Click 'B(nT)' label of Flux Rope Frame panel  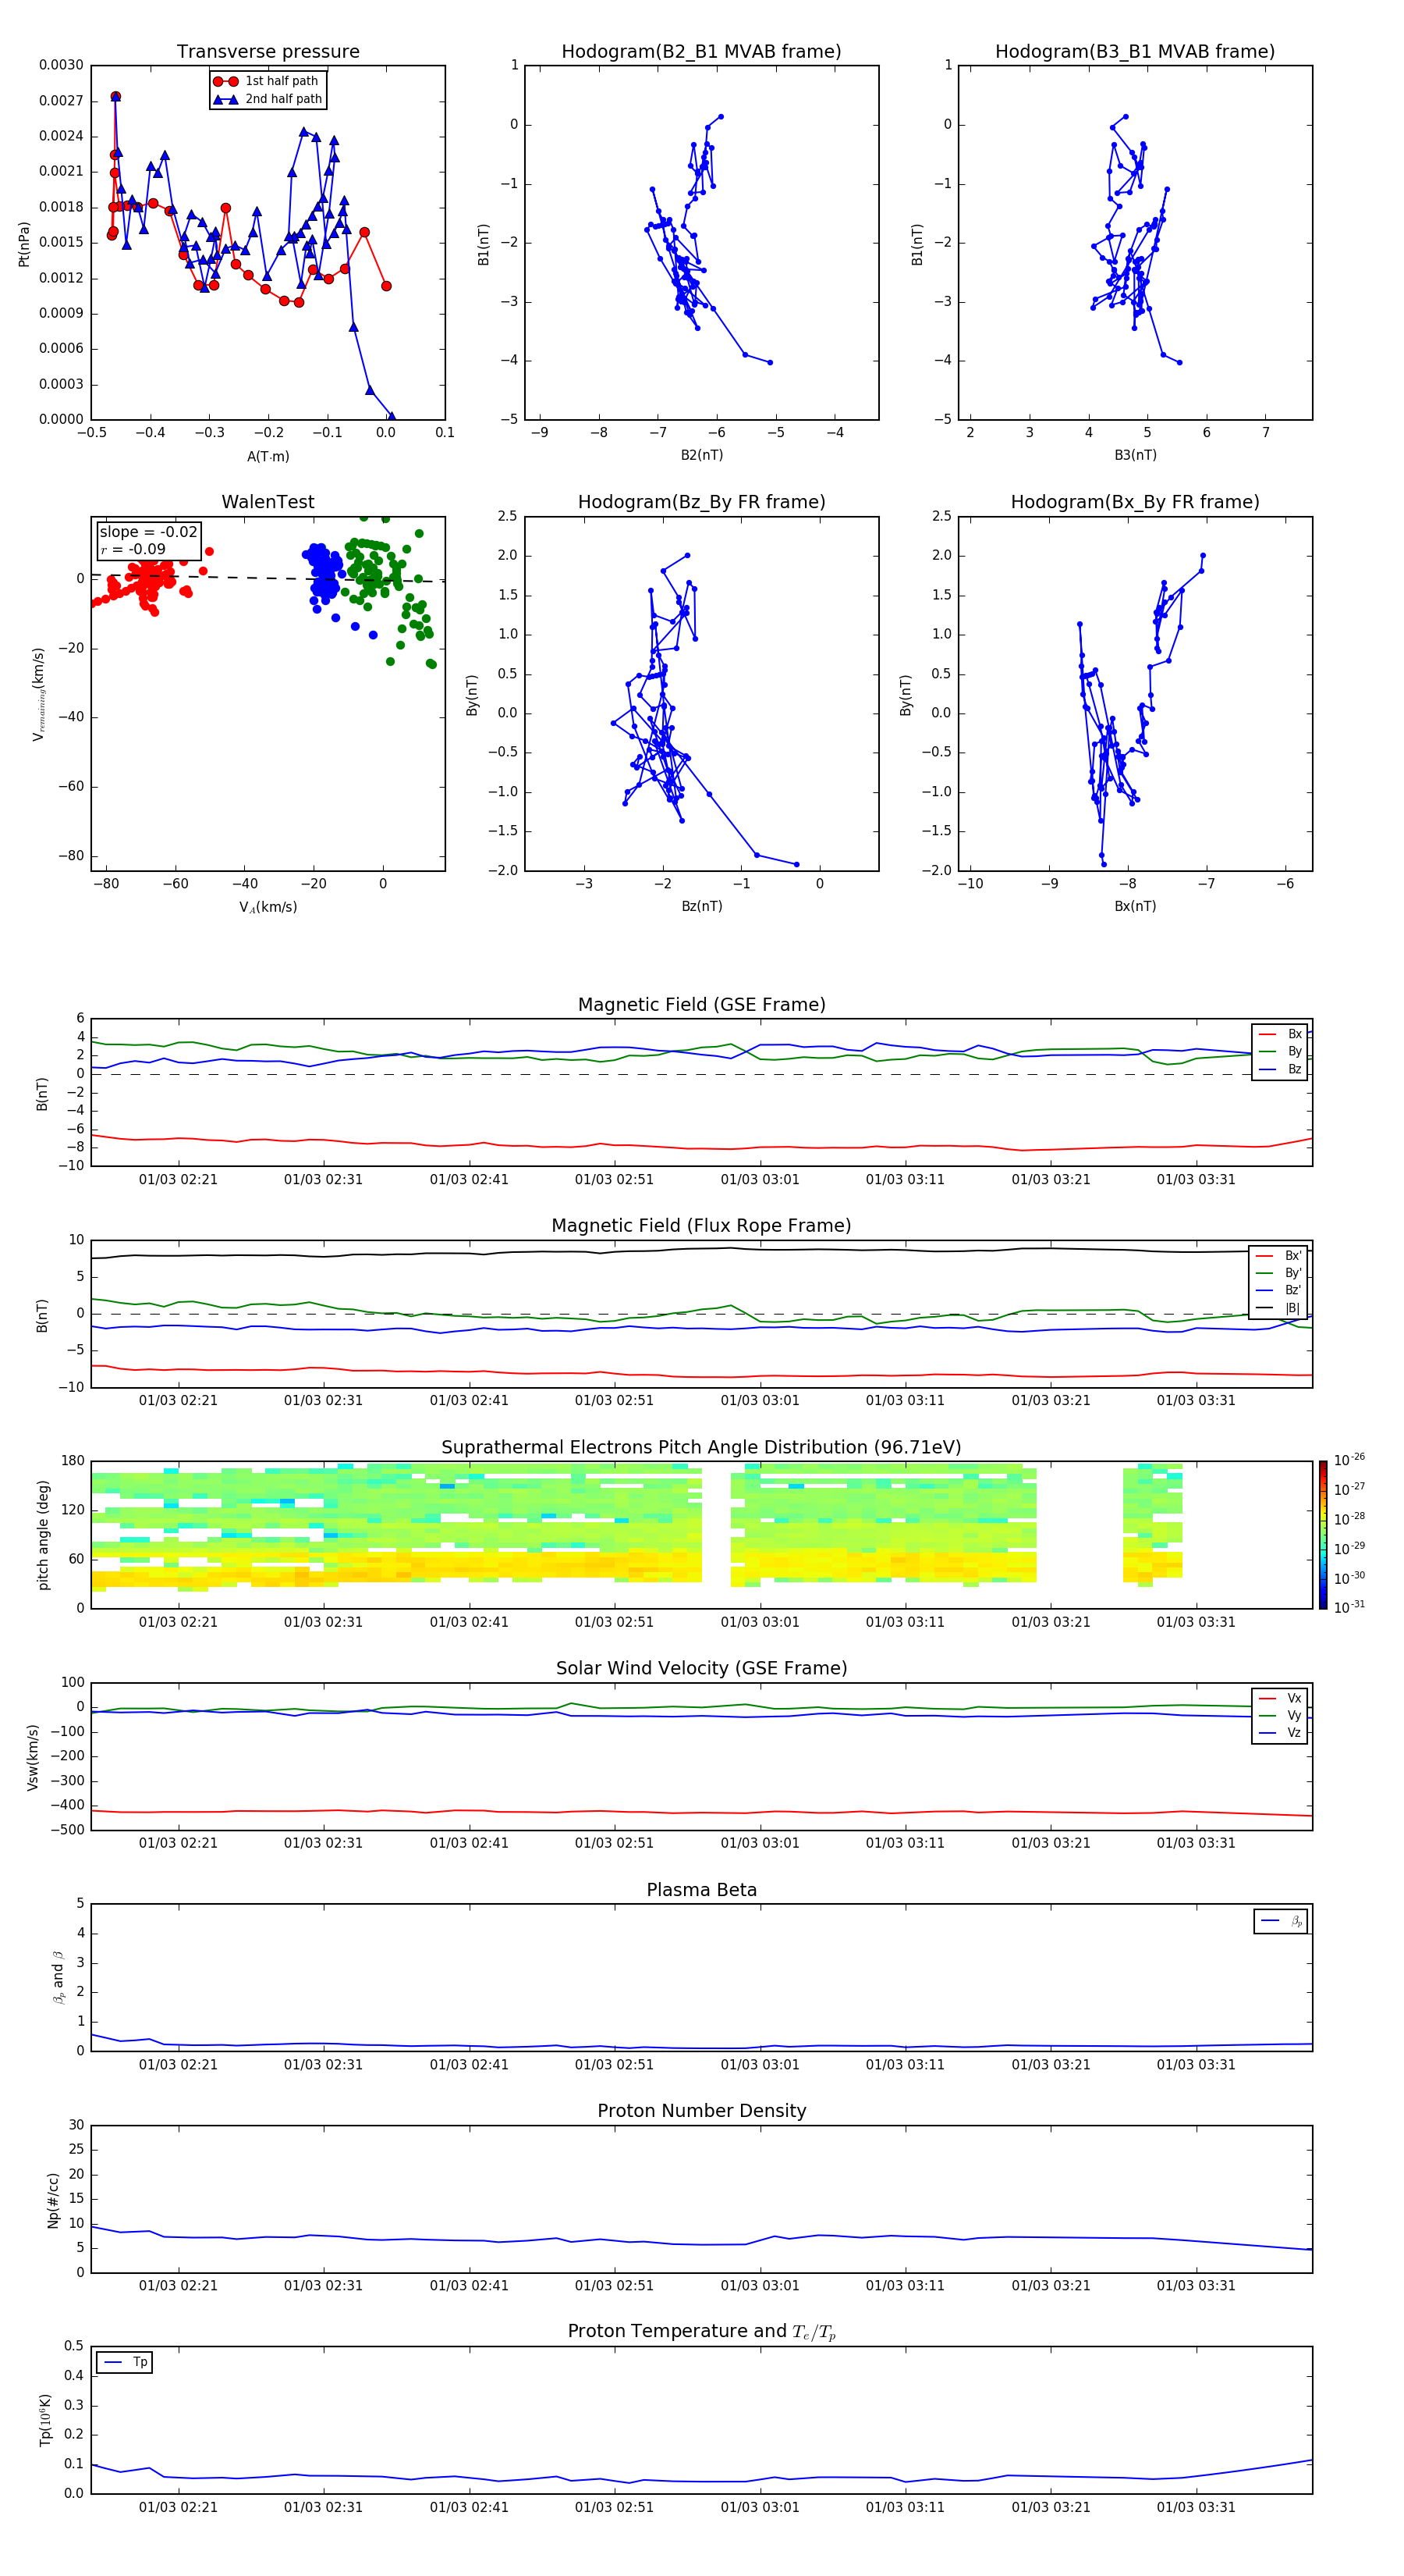click(x=42, y=1315)
